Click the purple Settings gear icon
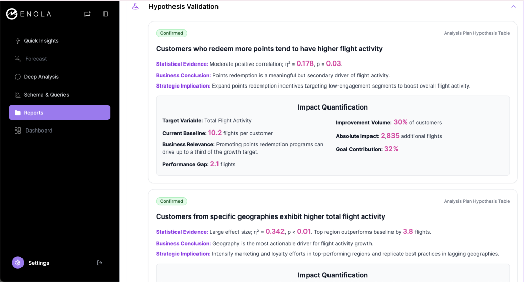Screen dimensions: 524x282 click(x=18, y=263)
